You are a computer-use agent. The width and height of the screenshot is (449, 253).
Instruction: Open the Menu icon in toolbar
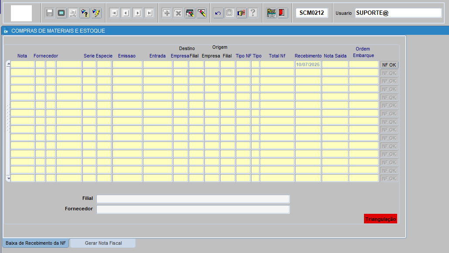click(271, 13)
